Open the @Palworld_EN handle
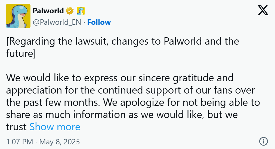The height and width of the screenshot is (149, 275). 57,22
